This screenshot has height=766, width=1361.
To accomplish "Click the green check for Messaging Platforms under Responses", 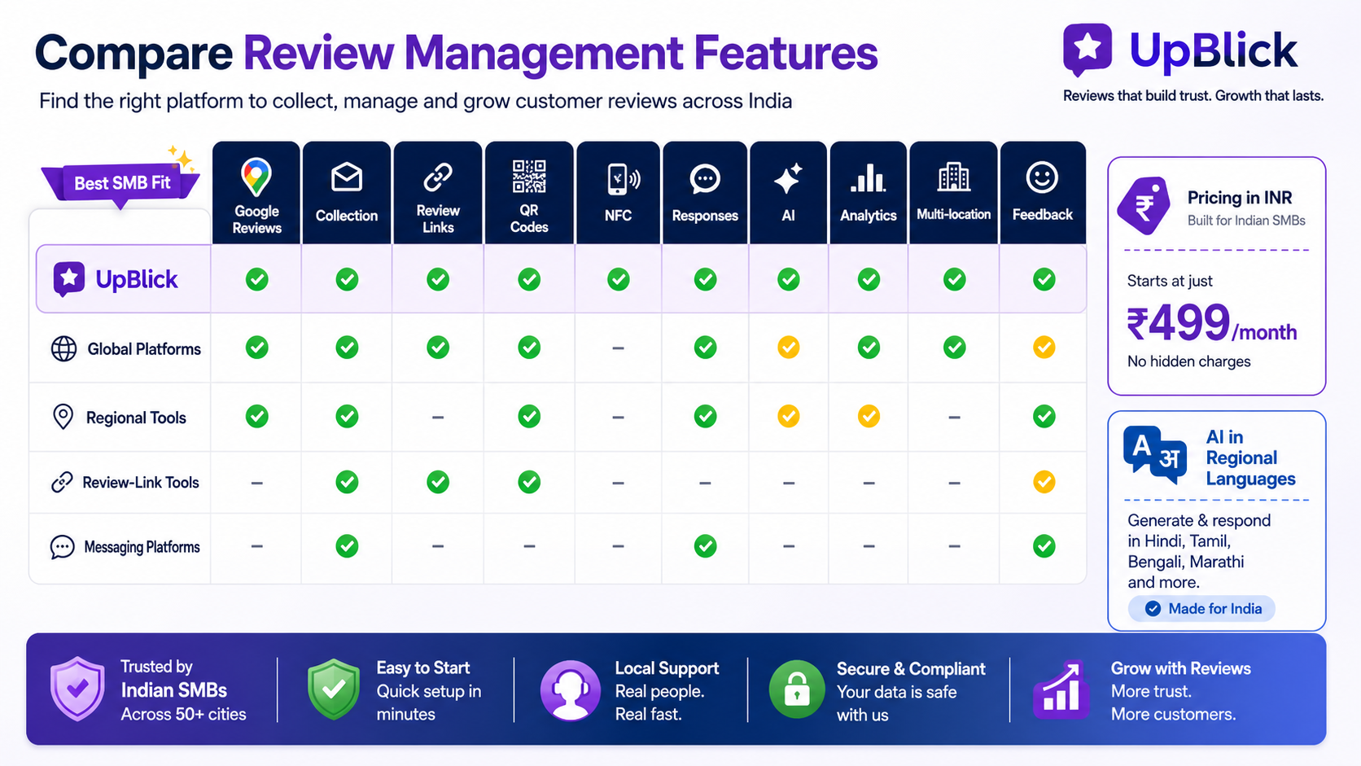I will (x=706, y=546).
